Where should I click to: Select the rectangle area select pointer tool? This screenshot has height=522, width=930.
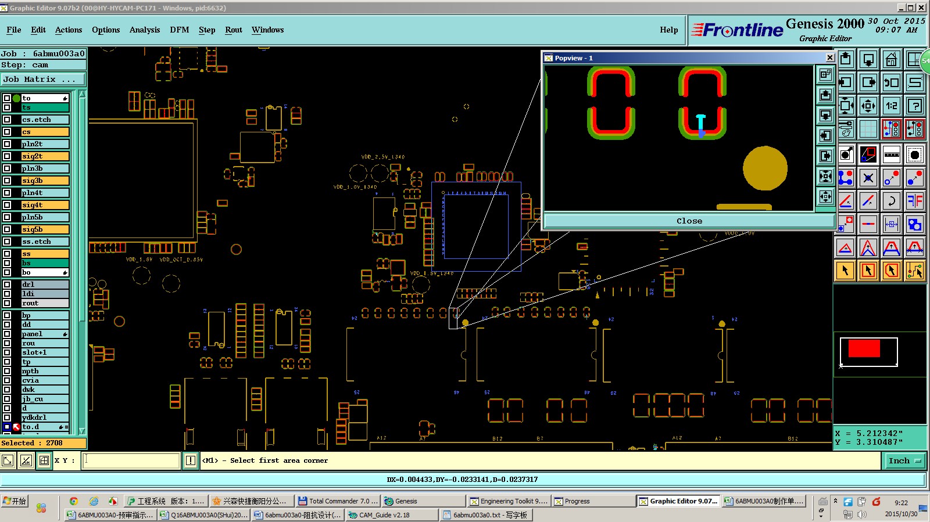[x=868, y=271]
